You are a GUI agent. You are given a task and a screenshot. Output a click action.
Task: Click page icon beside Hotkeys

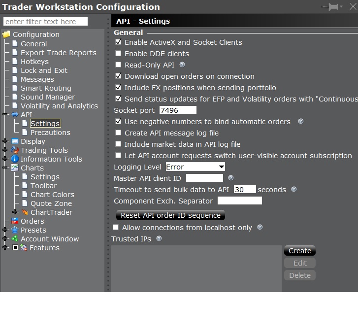[15, 61]
